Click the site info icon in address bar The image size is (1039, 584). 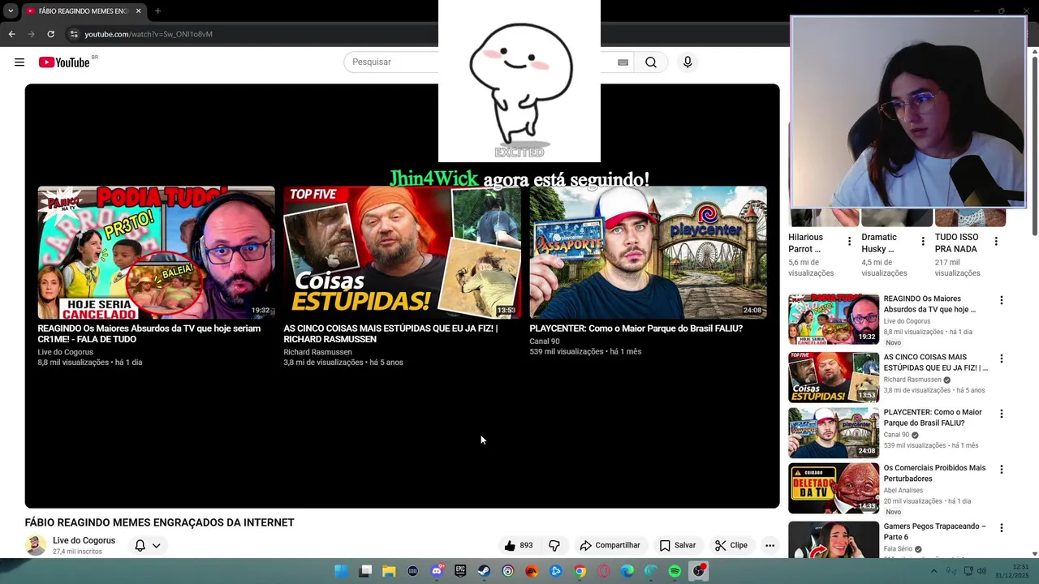(73, 34)
